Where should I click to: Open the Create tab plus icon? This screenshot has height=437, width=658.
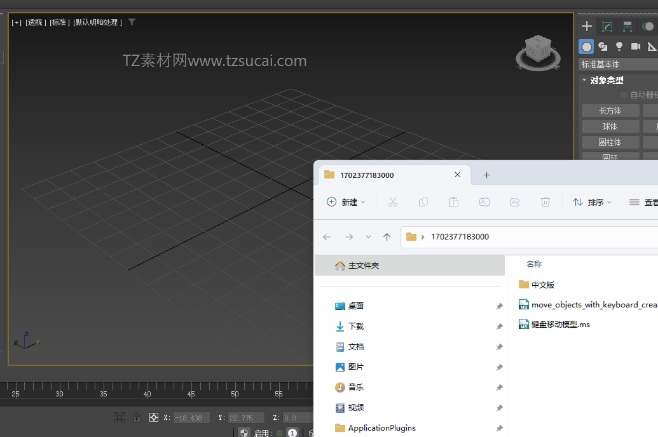[x=587, y=26]
